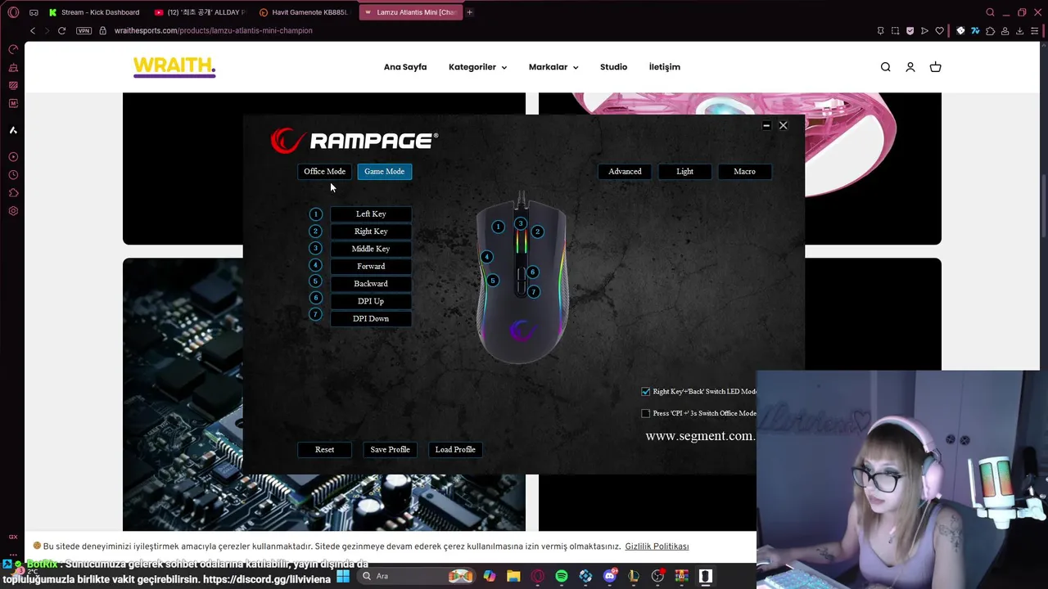Toggle Right Key+Back Switch LED Mode checkbox
Viewport: 1048px width, 589px height.
click(x=645, y=392)
